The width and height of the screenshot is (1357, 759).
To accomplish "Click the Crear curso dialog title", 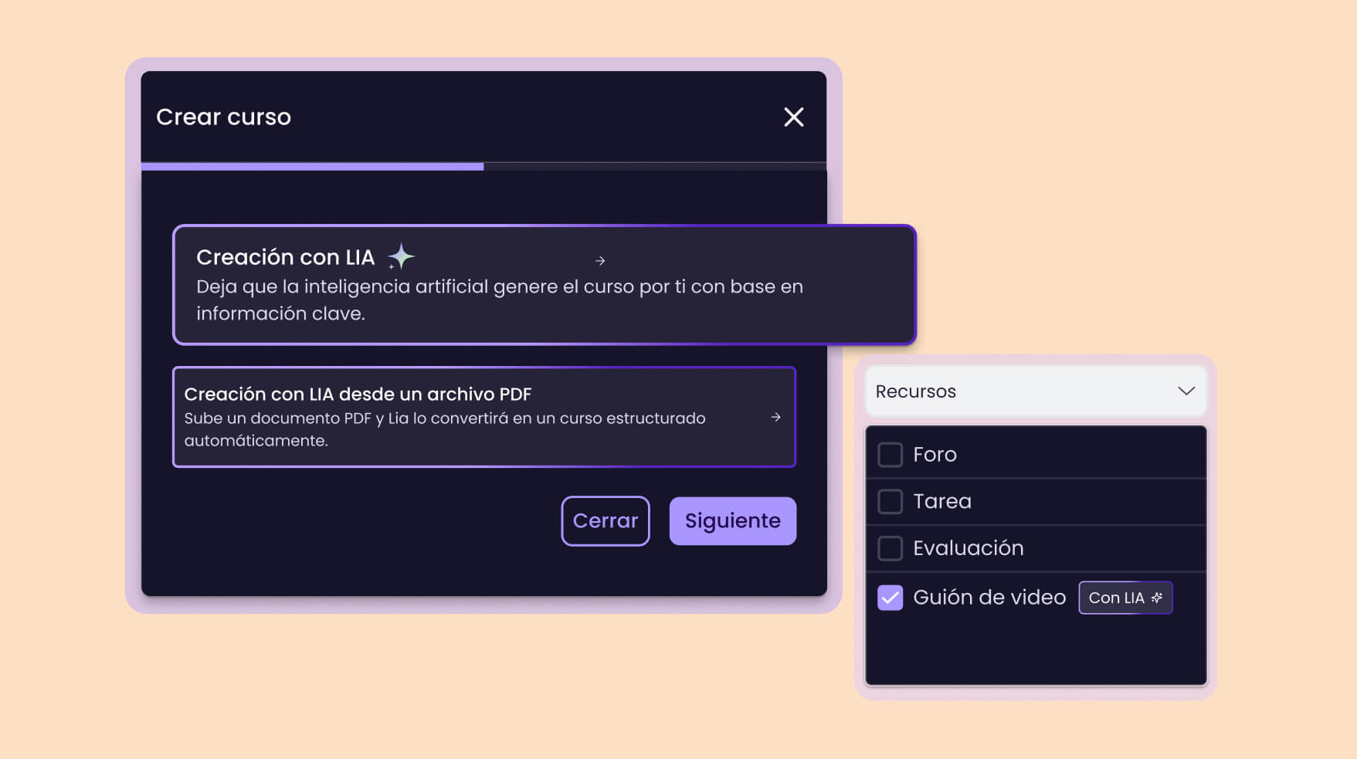I will [x=223, y=117].
